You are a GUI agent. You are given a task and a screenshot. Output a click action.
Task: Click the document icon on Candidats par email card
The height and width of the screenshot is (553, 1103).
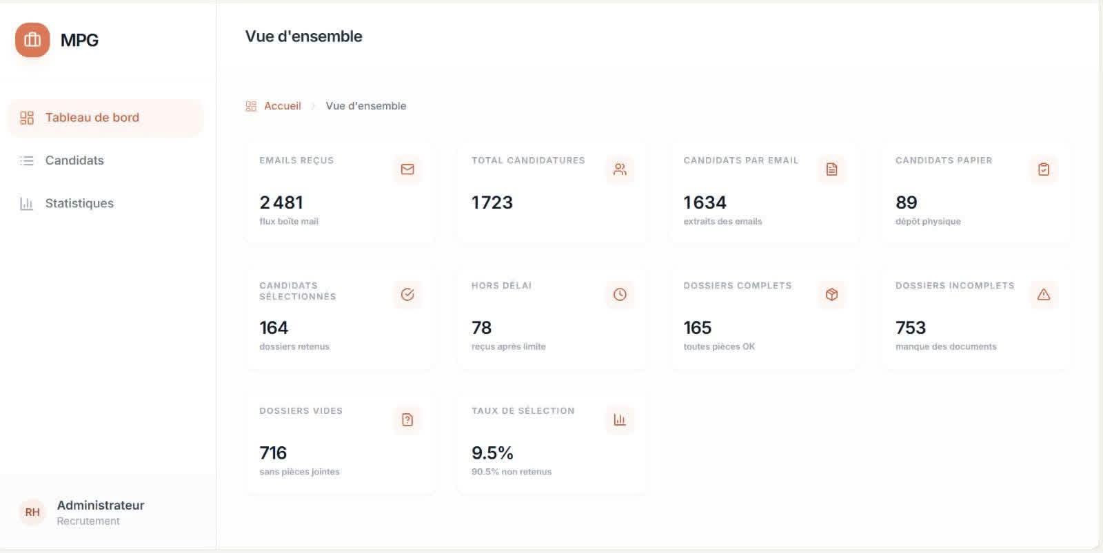tap(832, 169)
